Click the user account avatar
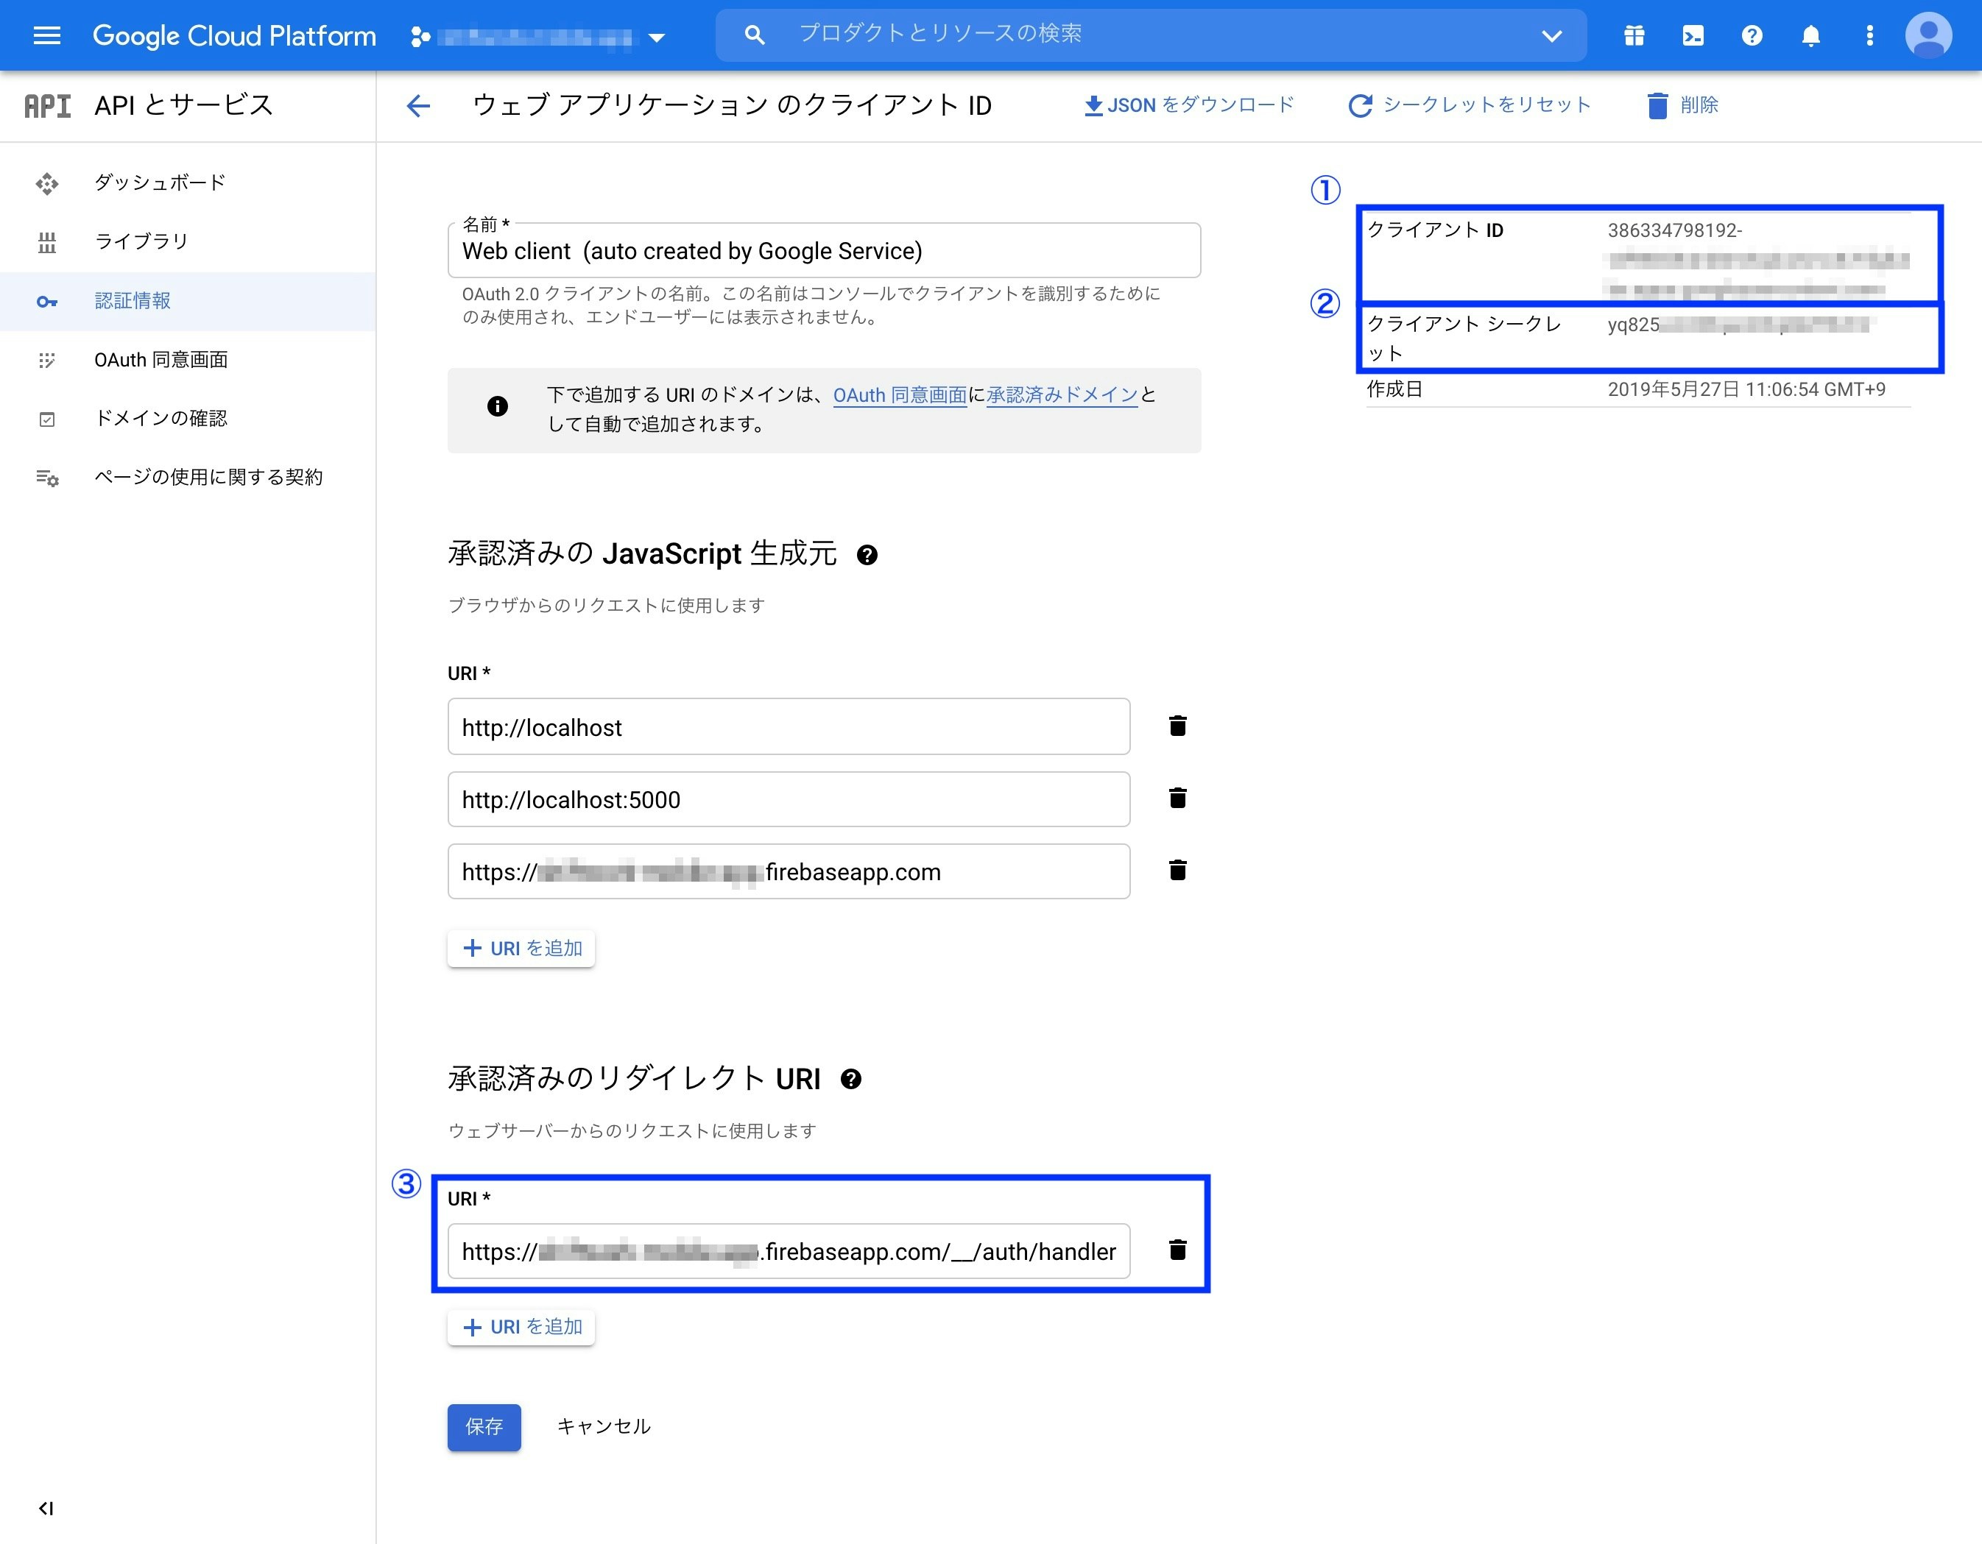 [x=1928, y=35]
